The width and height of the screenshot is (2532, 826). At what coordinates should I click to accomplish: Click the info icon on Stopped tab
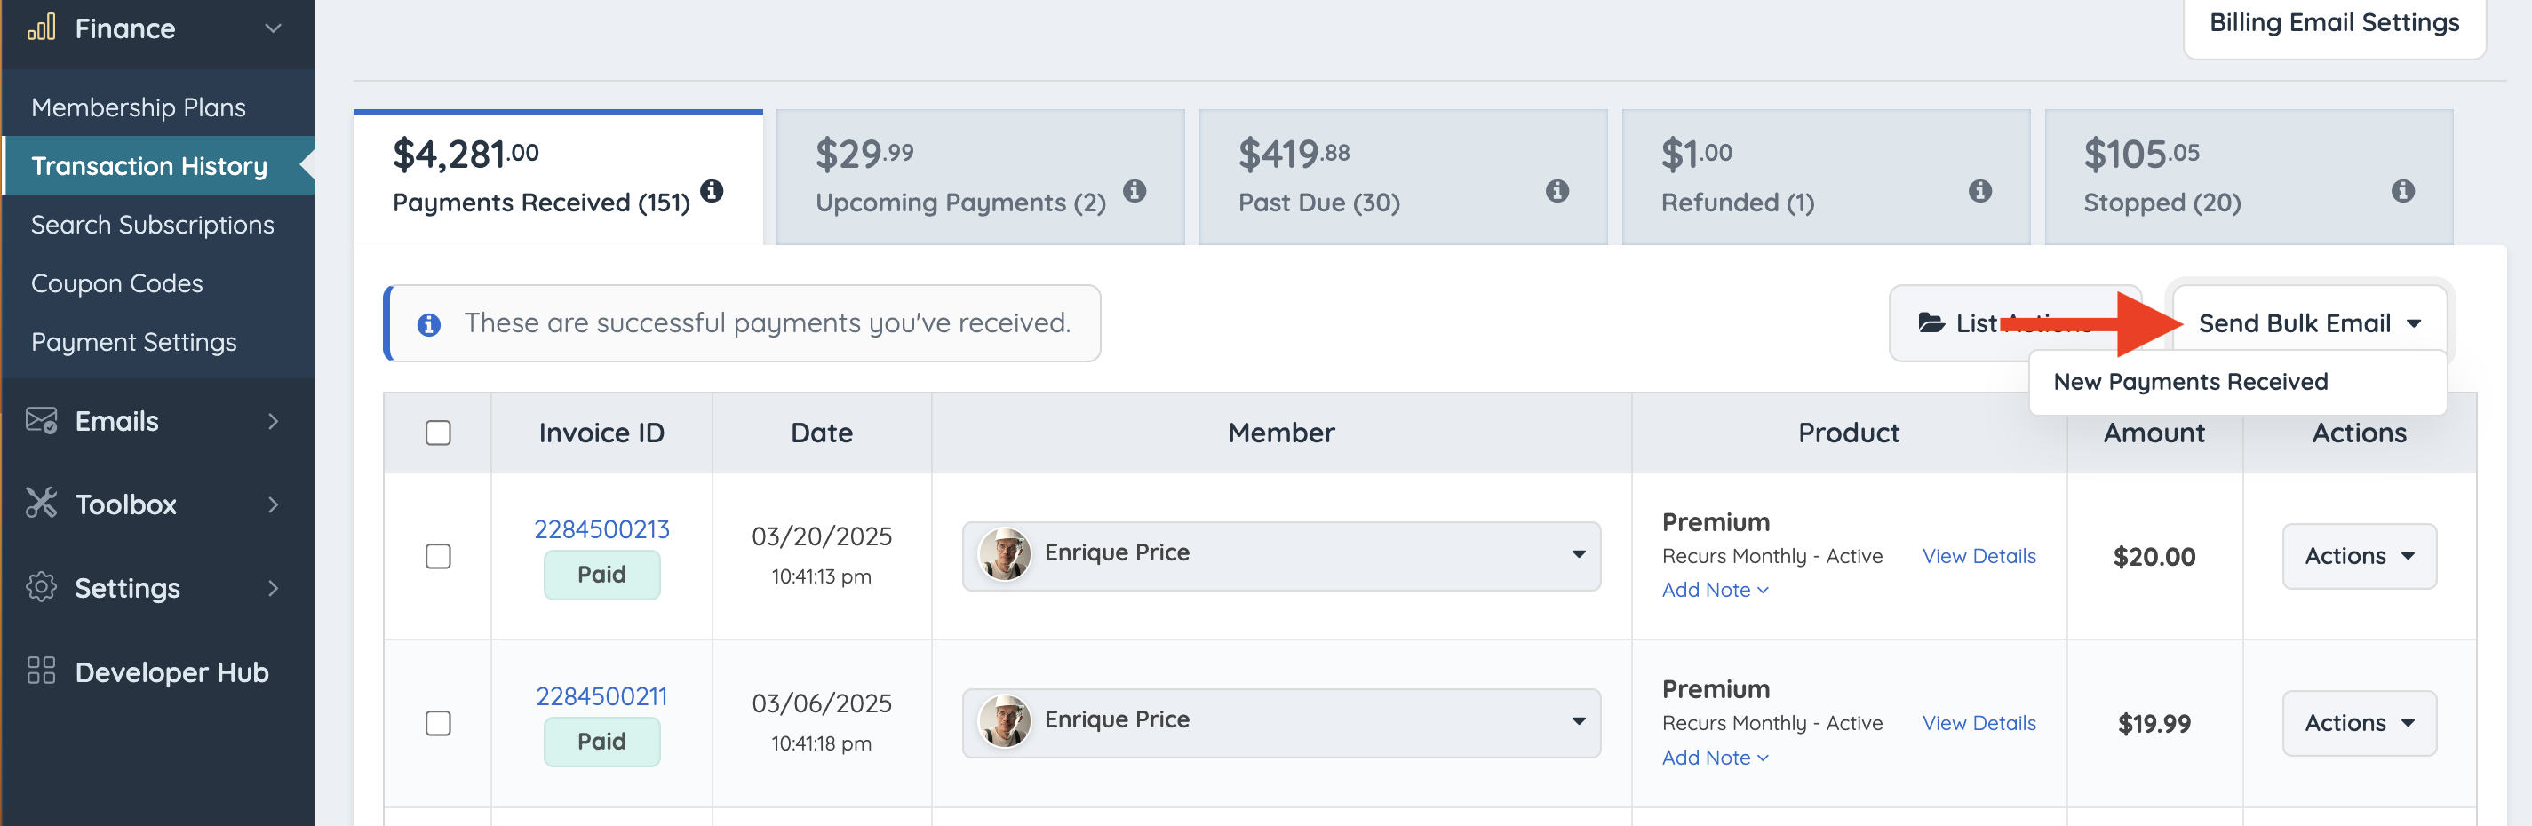pyautogui.click(x=2402, y=191)
